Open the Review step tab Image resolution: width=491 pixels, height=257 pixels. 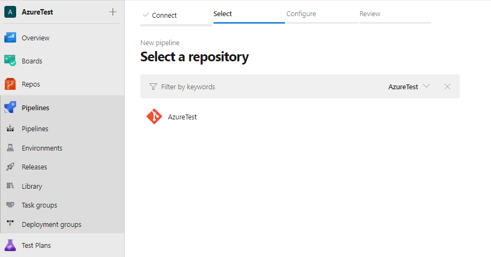coord(370,14)
